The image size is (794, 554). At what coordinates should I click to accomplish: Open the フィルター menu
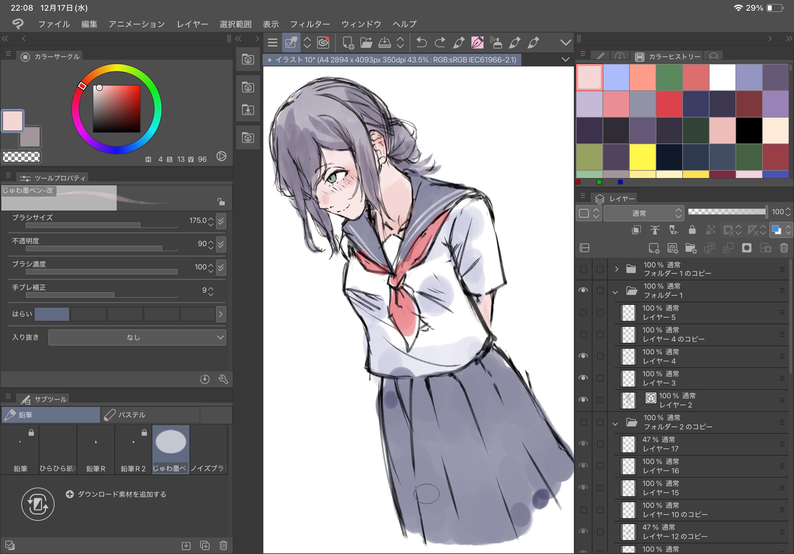(x=310, y=24)
